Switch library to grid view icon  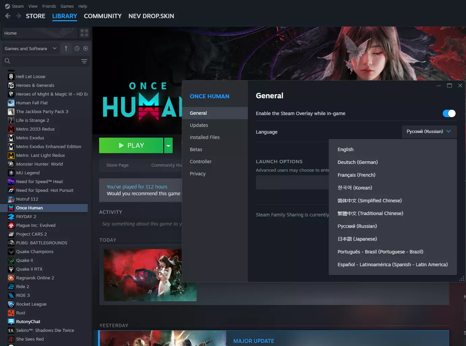point(84,33)
